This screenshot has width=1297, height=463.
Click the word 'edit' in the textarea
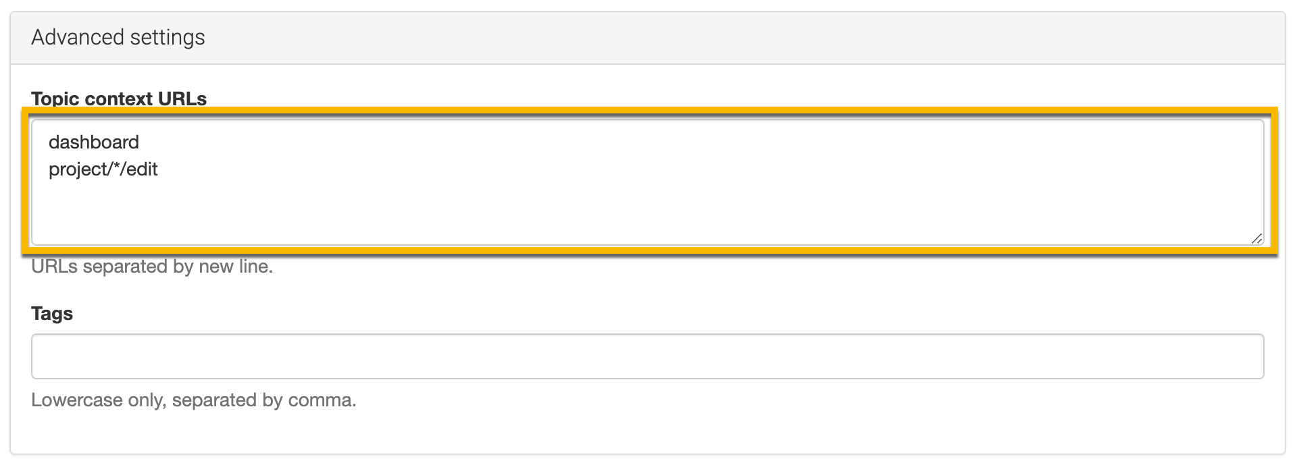[142, 169]
